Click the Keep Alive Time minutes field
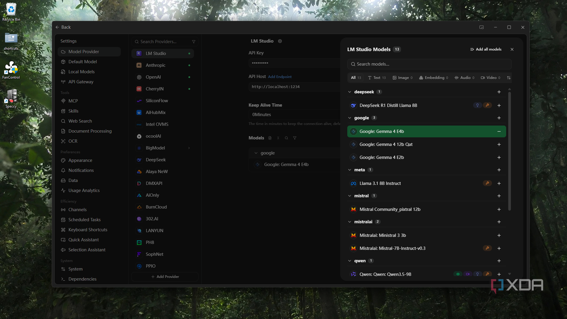The height and width of the screenshot is (319, 567). coord(295,115)
